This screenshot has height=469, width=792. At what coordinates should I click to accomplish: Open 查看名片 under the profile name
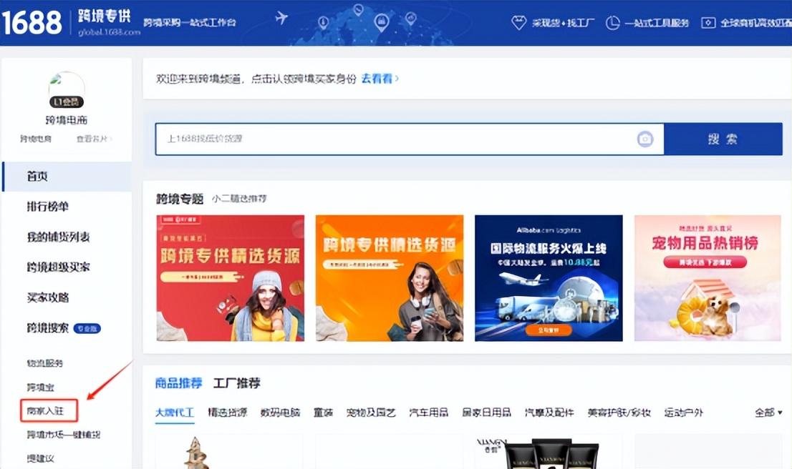tap(94, 139)
